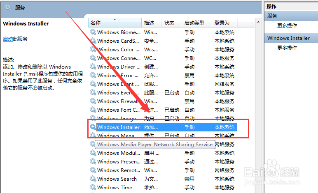Click the 服务 header gear icon
The image size is (318, 193).
[8, 8]
